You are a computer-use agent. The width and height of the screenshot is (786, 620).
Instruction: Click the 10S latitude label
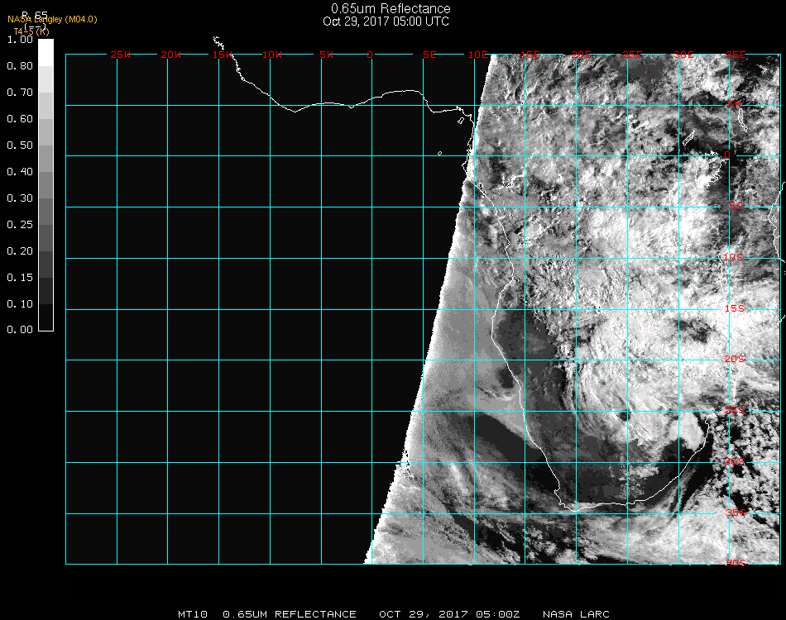[x=734, y=258]
